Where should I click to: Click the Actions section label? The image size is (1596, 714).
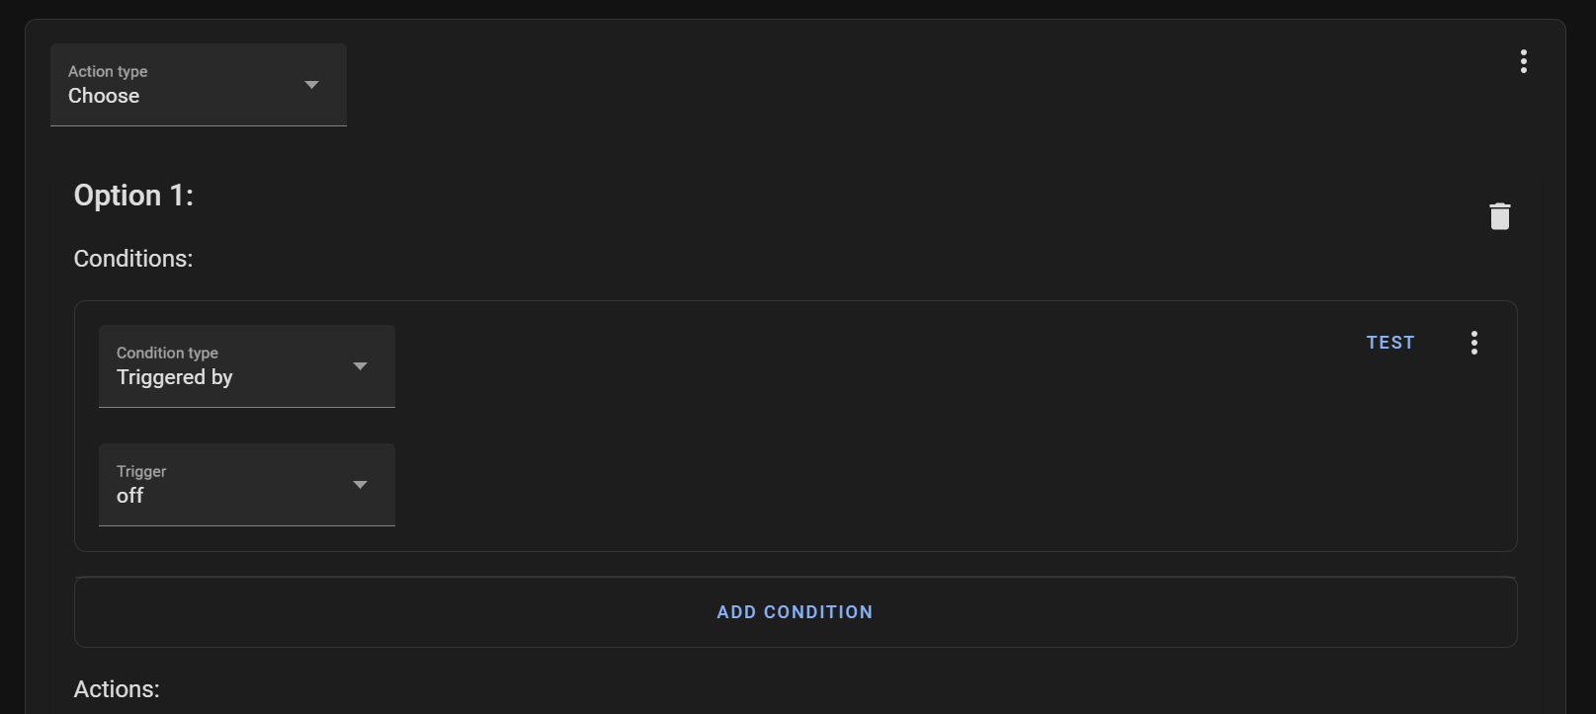pos(117,689)
